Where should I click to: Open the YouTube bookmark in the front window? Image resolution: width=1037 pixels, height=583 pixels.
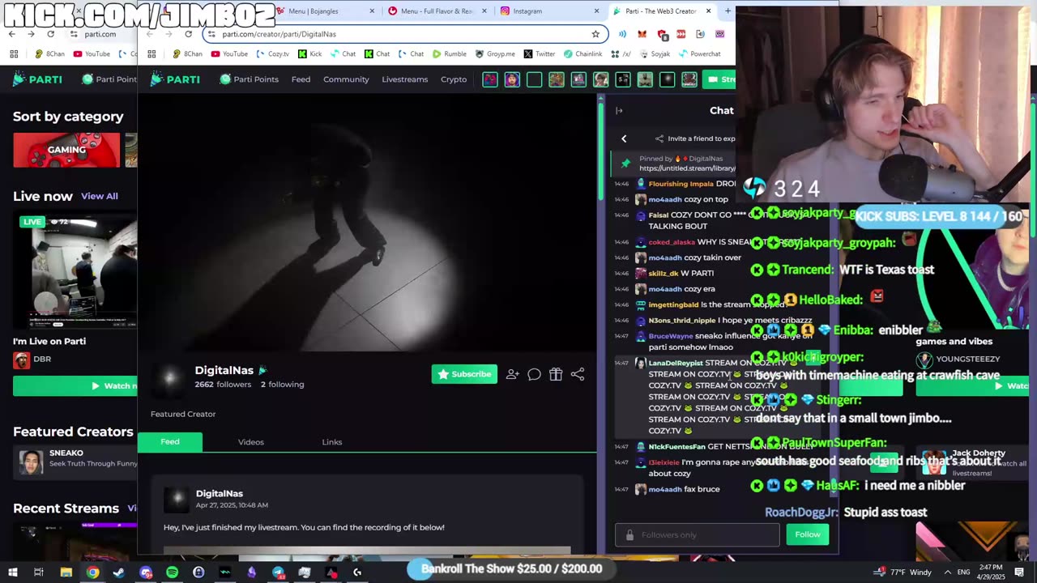pyautogui.click(x=229, y=54)
